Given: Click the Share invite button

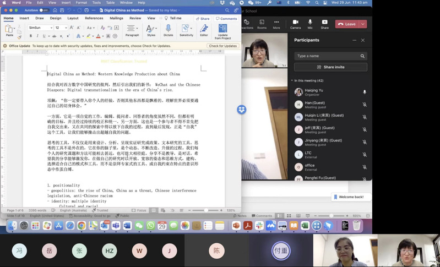Looking at the screenshot, I should point(330,67).
